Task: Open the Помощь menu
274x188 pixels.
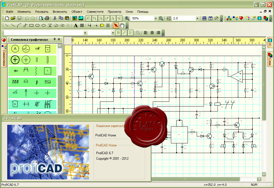Action: [143, 12]
